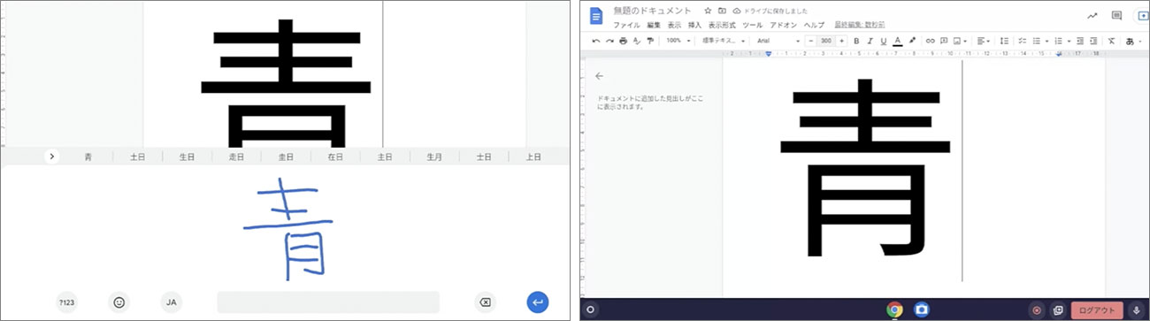
Task: Open the text alignment dropdown
Action: 984,41
